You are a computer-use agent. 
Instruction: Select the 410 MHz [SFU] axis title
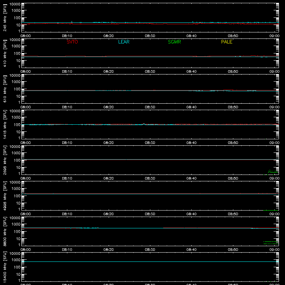5,53
